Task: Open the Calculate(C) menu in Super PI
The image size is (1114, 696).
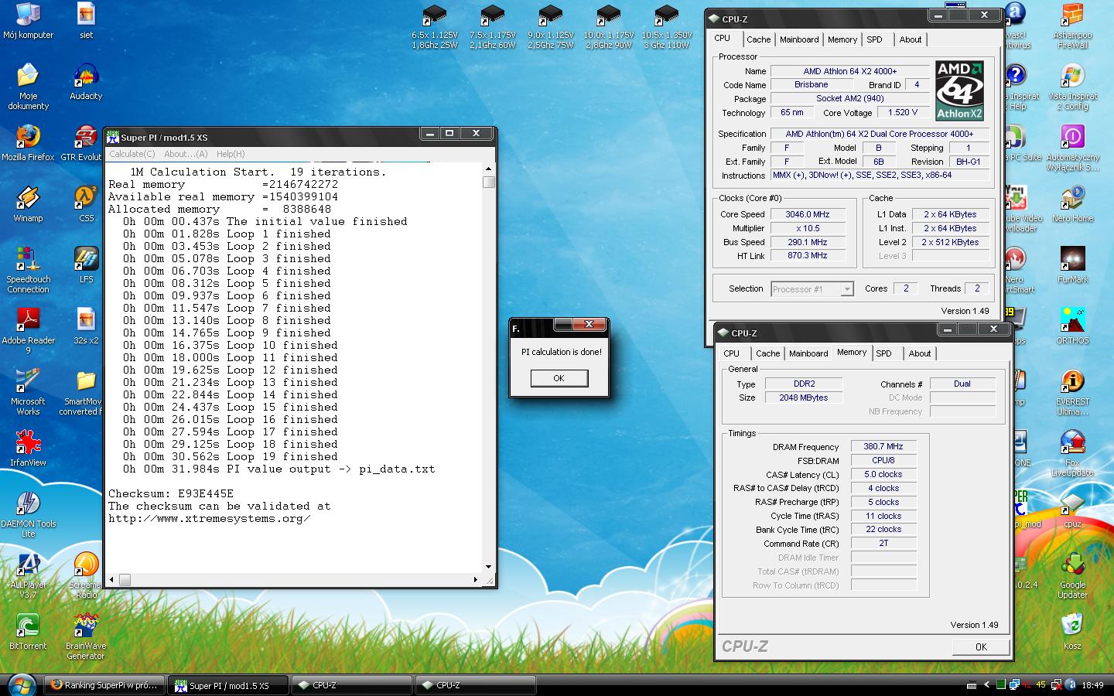Action: click(132, 154)
